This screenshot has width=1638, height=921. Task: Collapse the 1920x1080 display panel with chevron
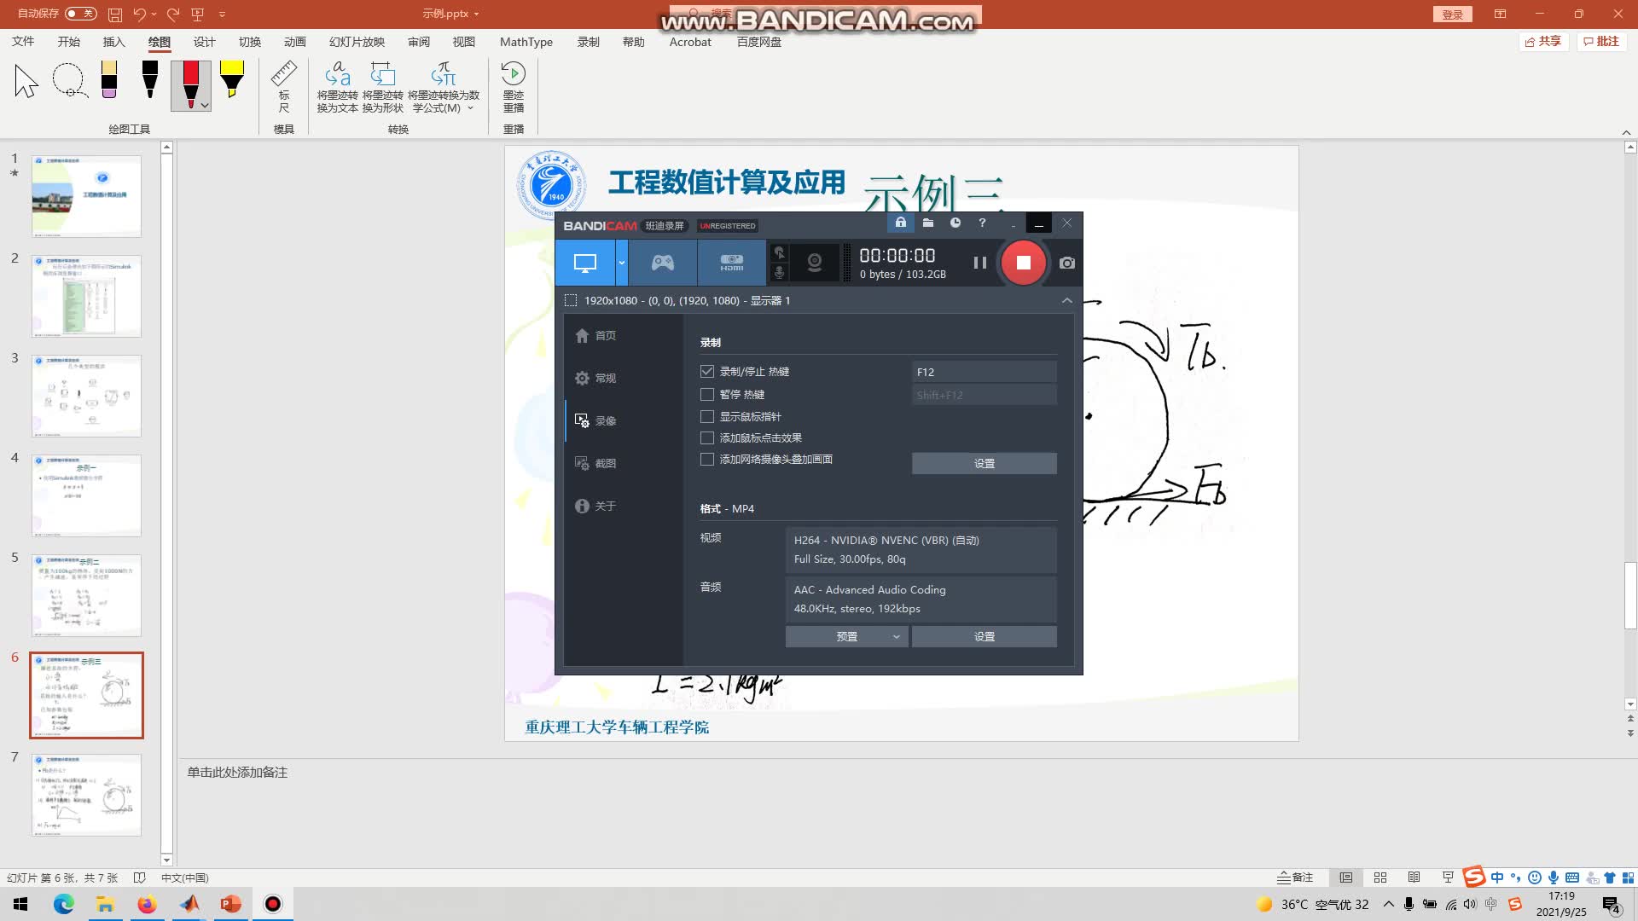(x=1067, y=300)
